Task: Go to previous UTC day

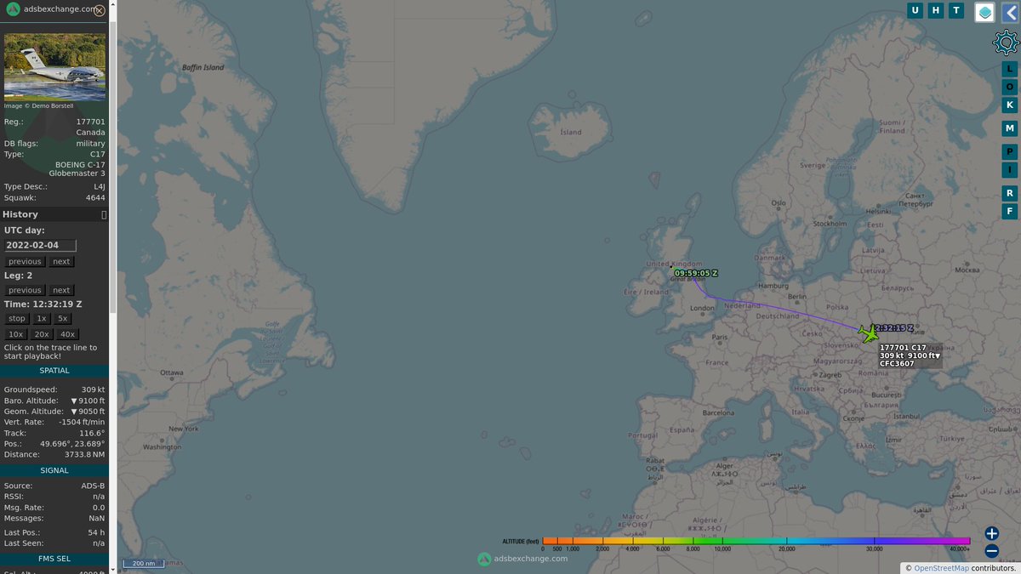Action: coord(25,262)
